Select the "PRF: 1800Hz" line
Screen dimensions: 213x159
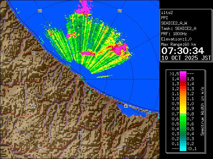[174, 34]
